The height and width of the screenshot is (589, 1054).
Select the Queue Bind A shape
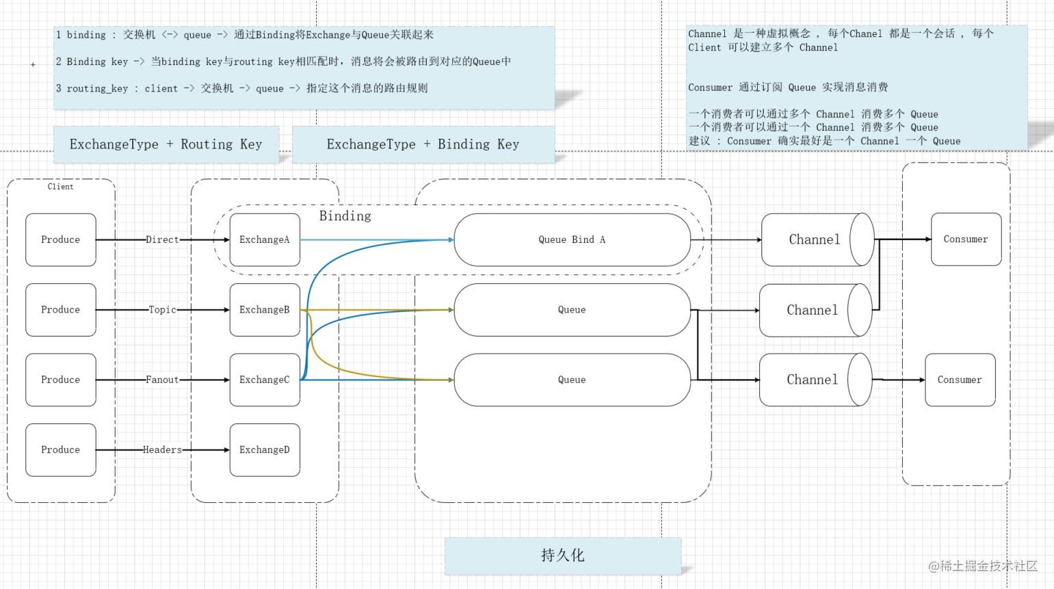coord(572,239)
